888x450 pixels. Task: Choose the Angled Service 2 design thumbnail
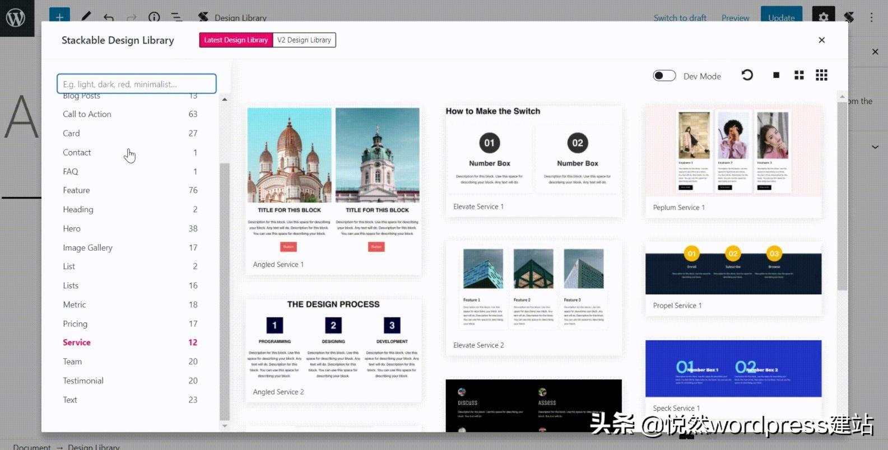pos(333,350)
